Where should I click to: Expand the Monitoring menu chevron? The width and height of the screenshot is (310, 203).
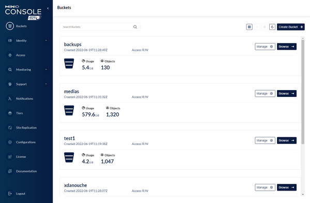tap(46, 69)
